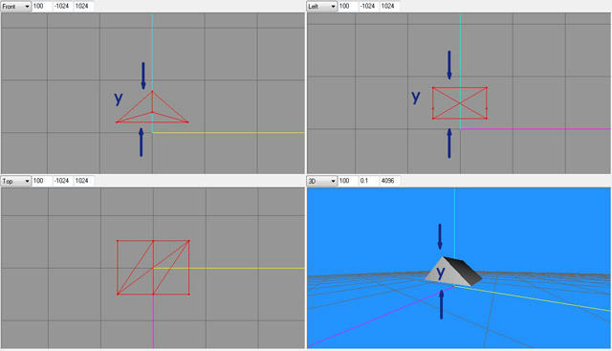The image size is (612, 351).
Task: Click the 0.1 near-clip field in 3D viewport
Action: click(x=367, y=181)
